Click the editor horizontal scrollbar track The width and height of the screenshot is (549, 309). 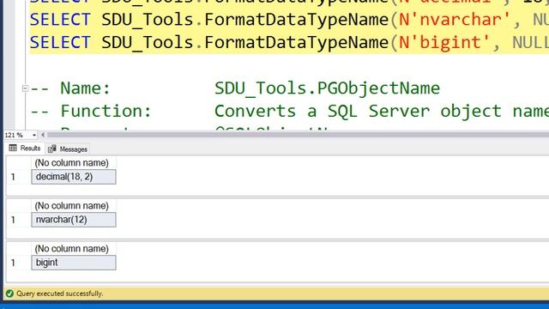coord(298,135)
